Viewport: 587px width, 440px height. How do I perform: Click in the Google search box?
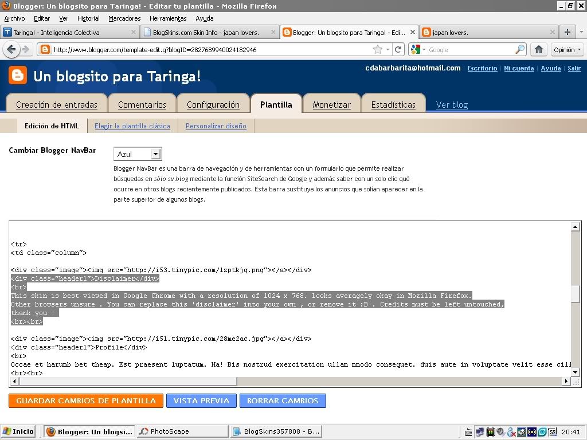(x=470, y=49)
